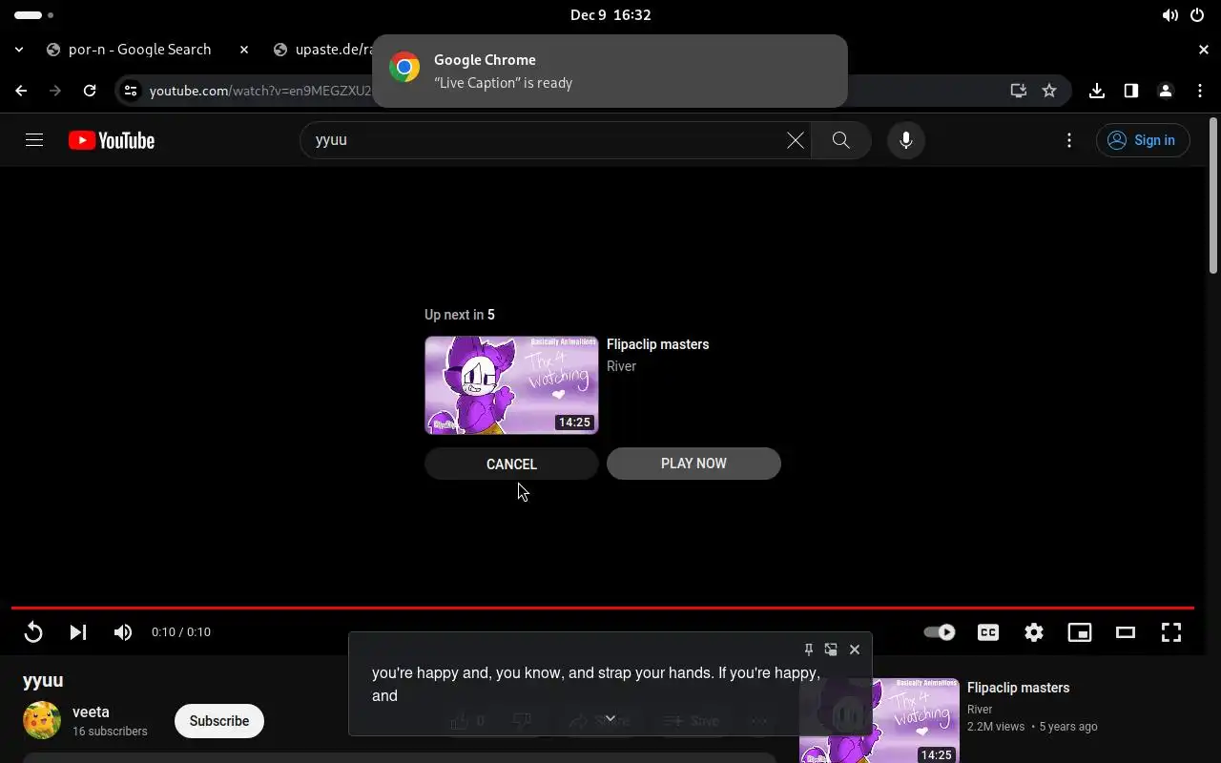Play the next video now
This screenshot has height=763, width=1221.
click(693, 464)
